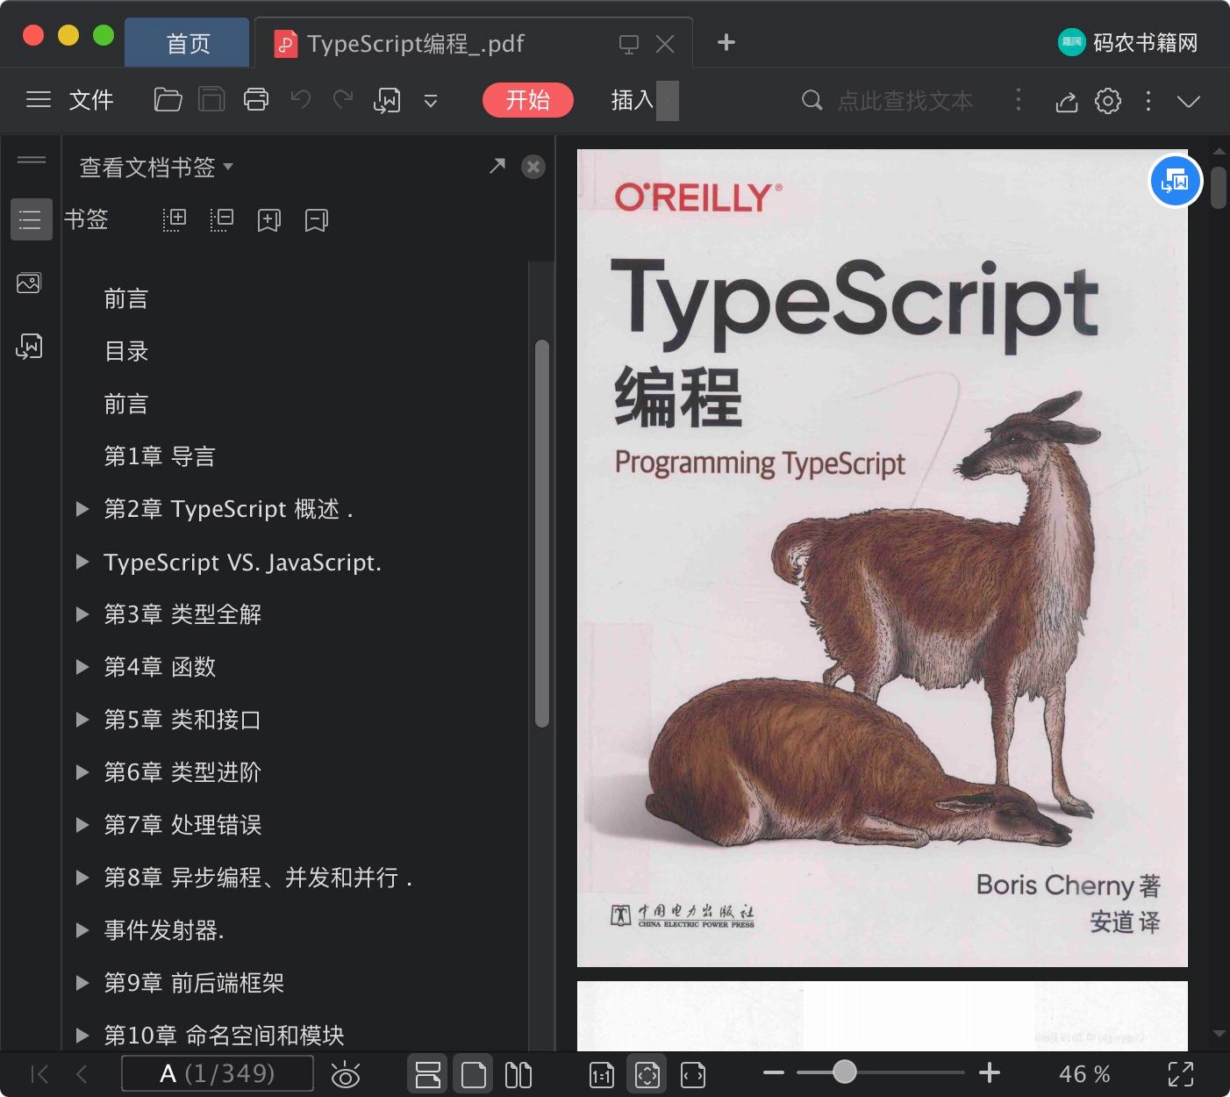The width and height of the screenshot is (1230, 1097).
Task: Open the share icon in toolbar
Action: 1066,101
